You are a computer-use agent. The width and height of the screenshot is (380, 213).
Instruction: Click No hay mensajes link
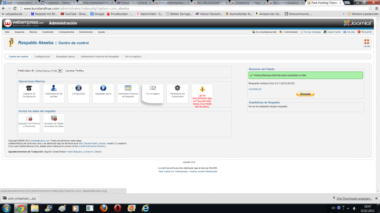(x=311, y=32)
